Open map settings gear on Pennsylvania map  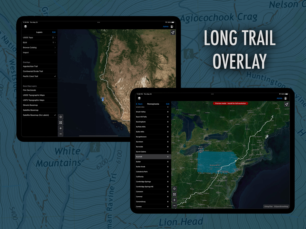point(174,188)
